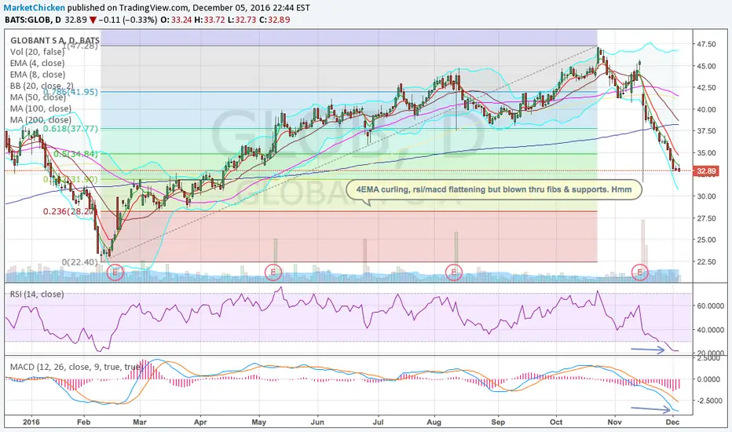Click the Oct label on time axis
732x432 pixels.
point(556,423)
